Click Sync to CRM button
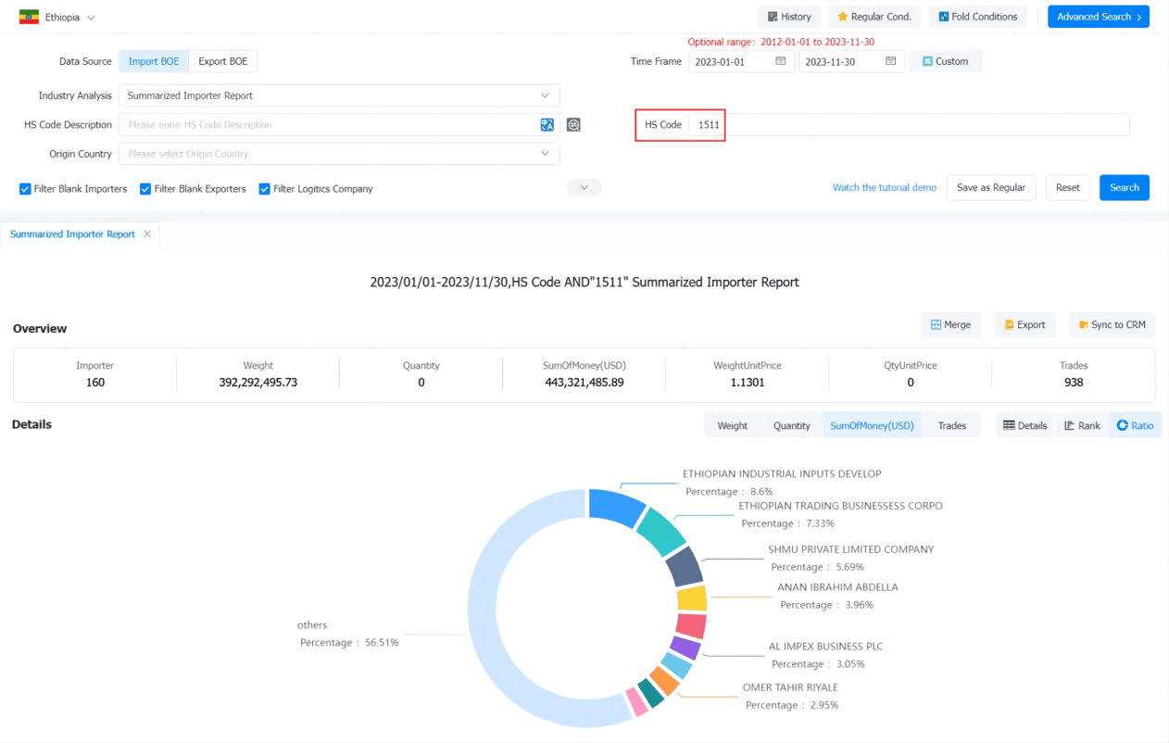 [1112, 325]
